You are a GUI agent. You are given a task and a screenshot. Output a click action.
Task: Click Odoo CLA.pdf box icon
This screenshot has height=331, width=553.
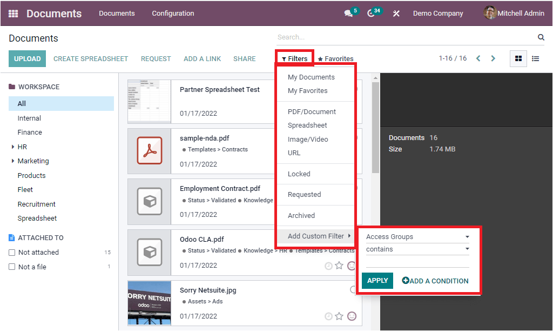(150, 252)
